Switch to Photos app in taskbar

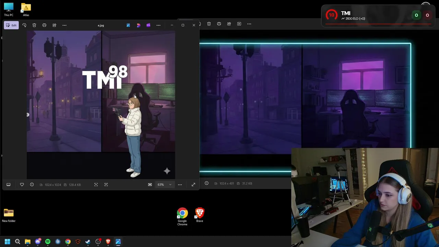click(118, 242)
